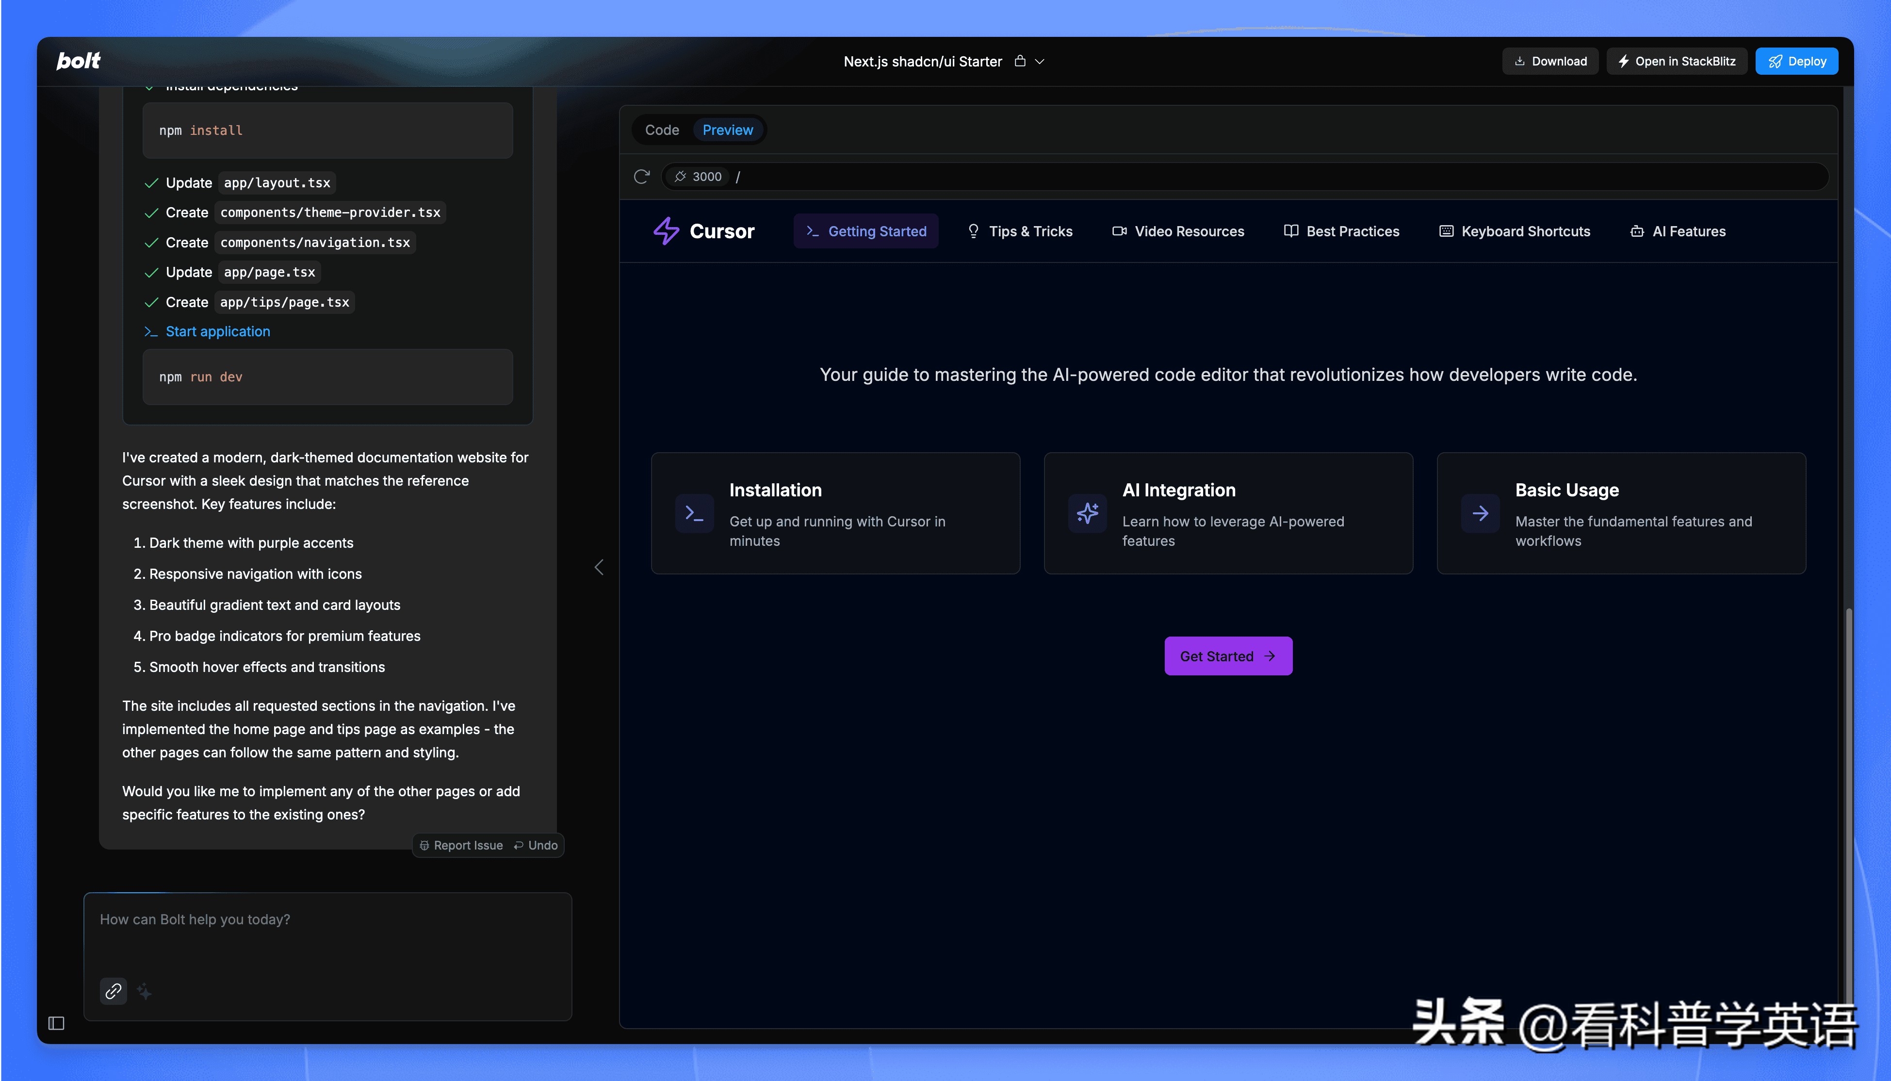Open the project title dropdown chevron
Image resolution: width=1891 pixels, height=1081 pixels.
point(1040,62)
